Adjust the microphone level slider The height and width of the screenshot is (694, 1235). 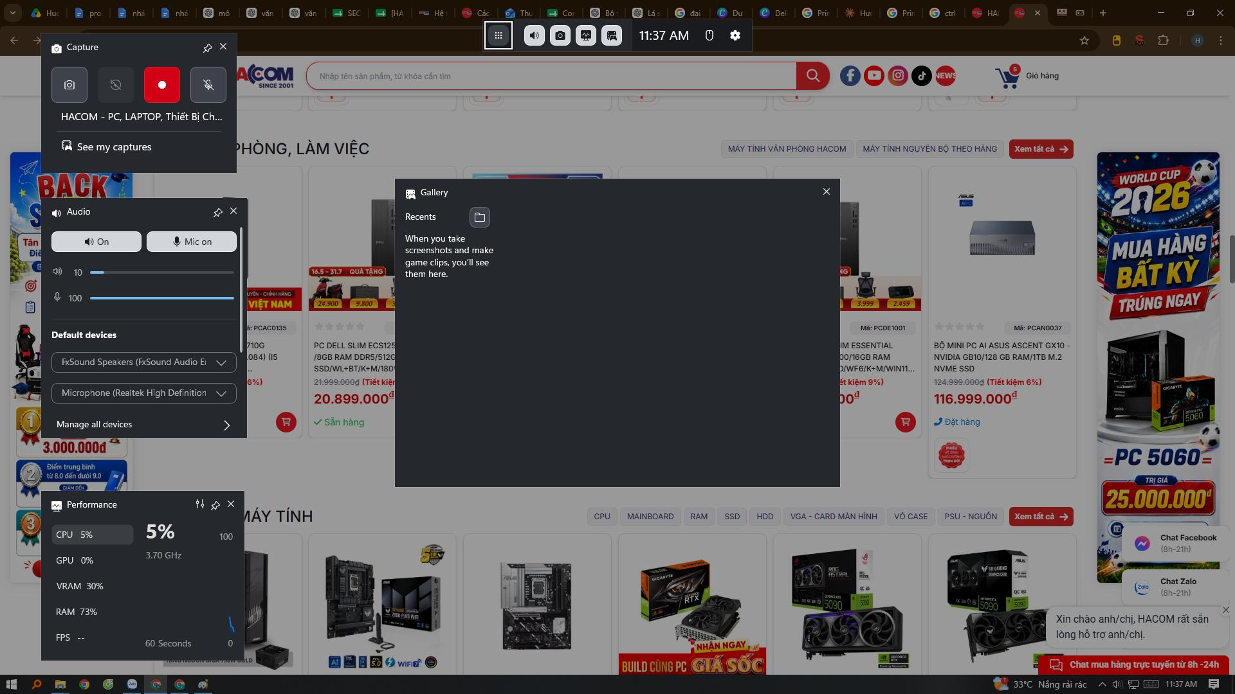(162, 298)
